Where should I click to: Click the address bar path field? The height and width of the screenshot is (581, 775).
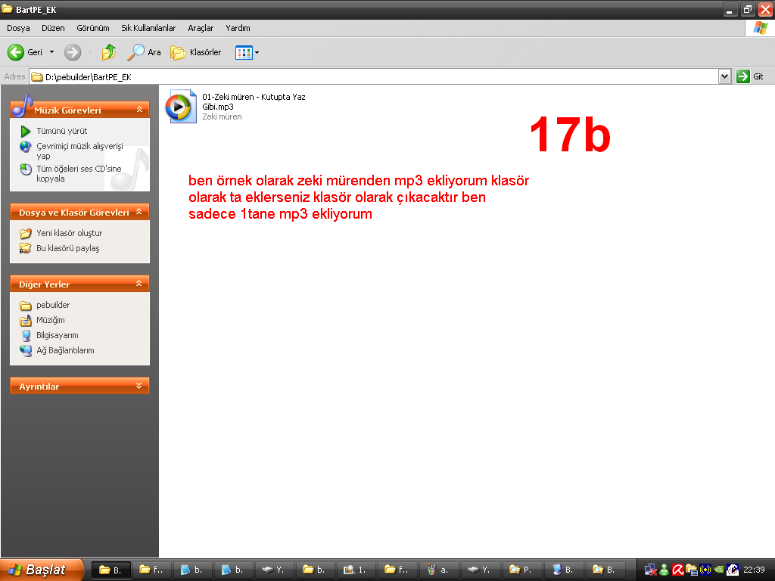(x=373, y=76)
